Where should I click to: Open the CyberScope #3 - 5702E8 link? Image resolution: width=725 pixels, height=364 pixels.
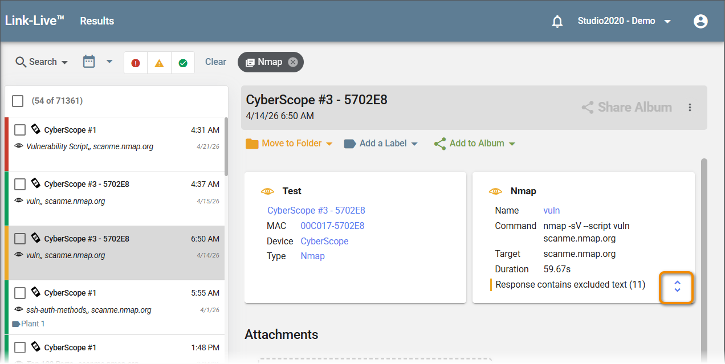click(x=316, y=211)
